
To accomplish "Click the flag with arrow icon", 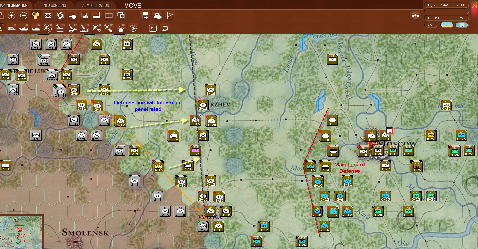I will click(x=145, y=16).
